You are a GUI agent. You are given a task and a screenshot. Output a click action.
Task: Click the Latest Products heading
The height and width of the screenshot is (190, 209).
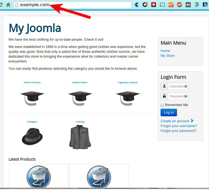point(22,159)
